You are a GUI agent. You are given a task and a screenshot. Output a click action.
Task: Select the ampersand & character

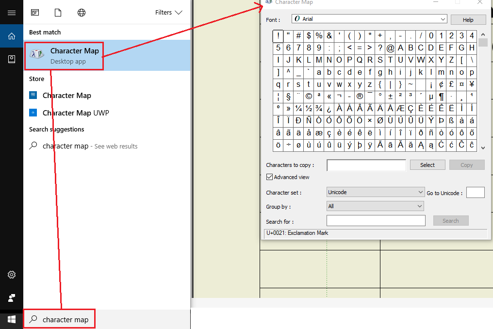(x=329, y=36)
